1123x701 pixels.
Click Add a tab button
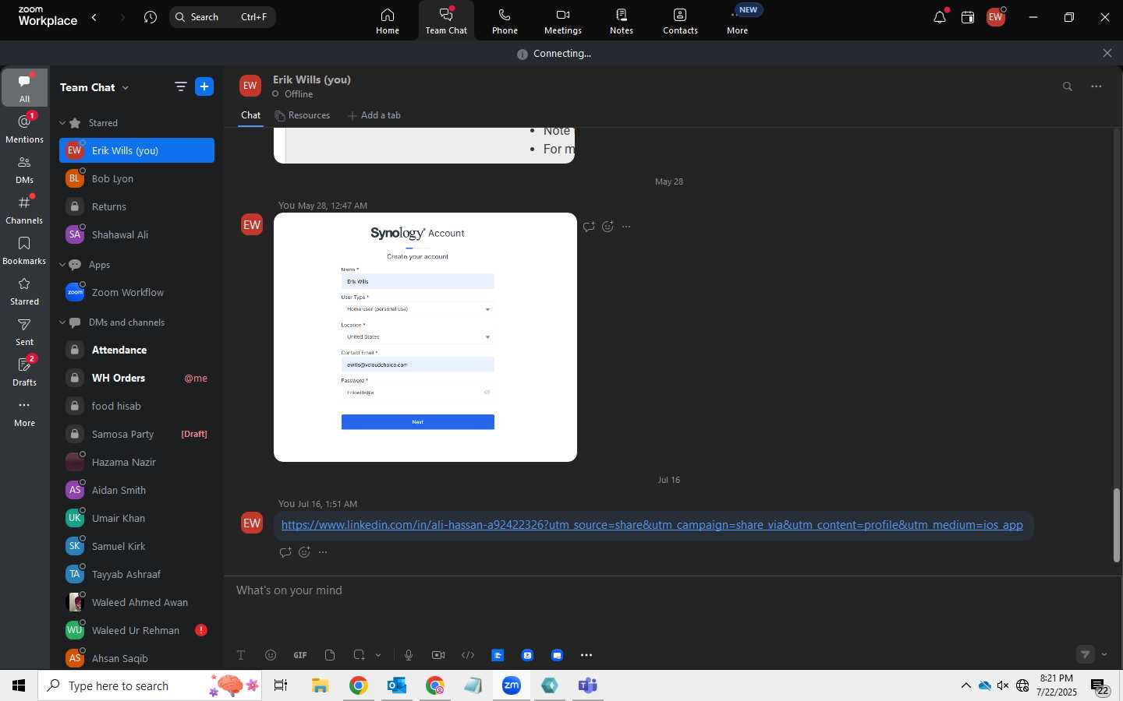tap(374, 115)
